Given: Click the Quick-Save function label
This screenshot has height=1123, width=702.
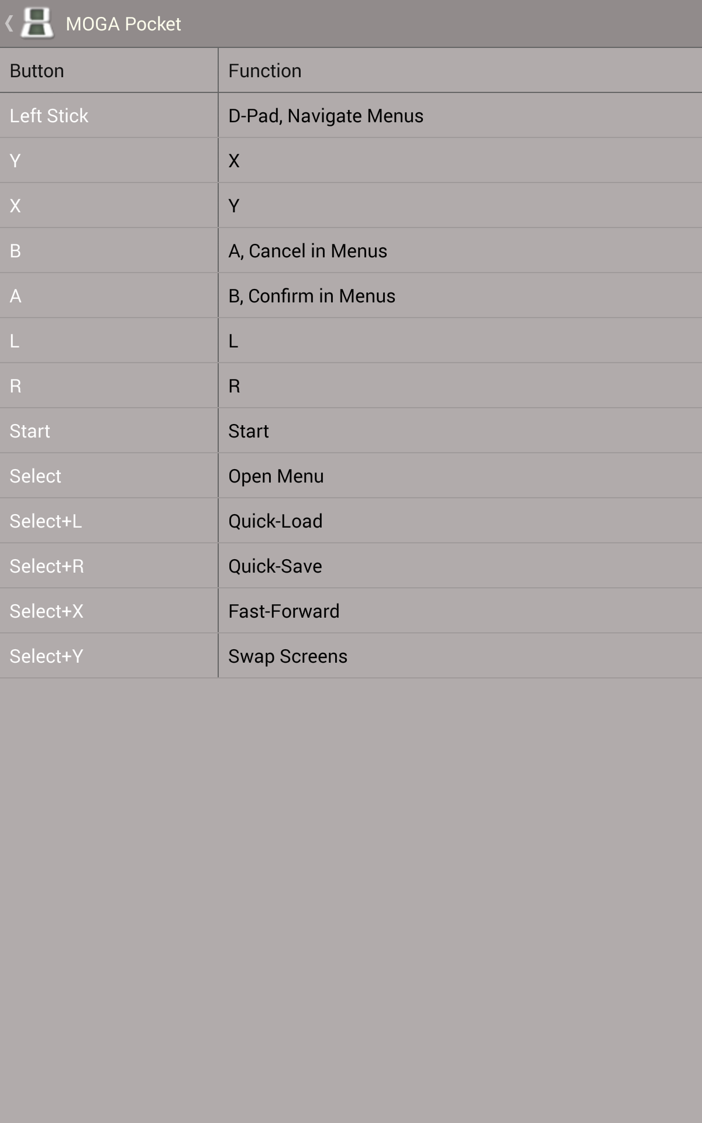Looking at the screenshot, I should tap(275, 566).
